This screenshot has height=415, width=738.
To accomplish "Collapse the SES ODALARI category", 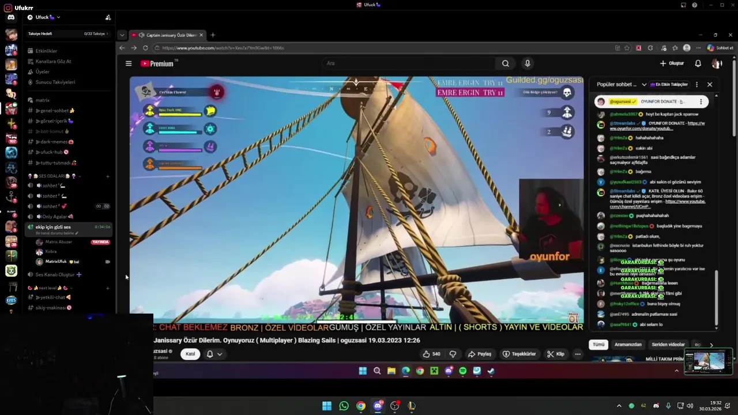I will click(55, 176).
